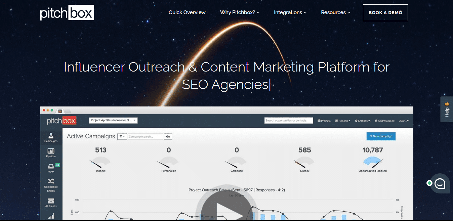Expand the Integrations menu
The width and height of the screenshot is (453, 221).
[x=290, y=12]
